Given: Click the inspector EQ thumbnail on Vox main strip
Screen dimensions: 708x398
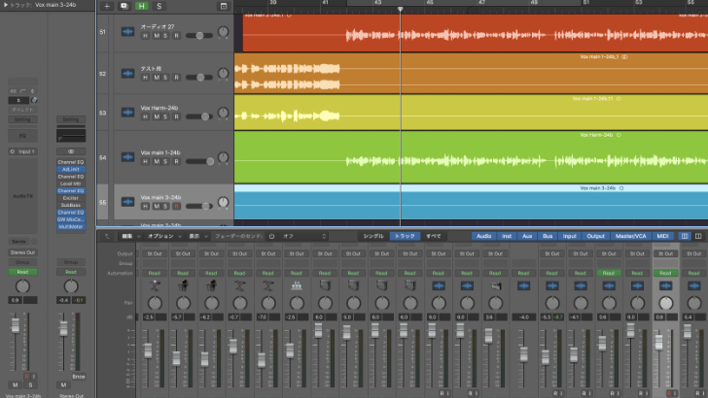Looking at the screenshot, I should 22,136.
